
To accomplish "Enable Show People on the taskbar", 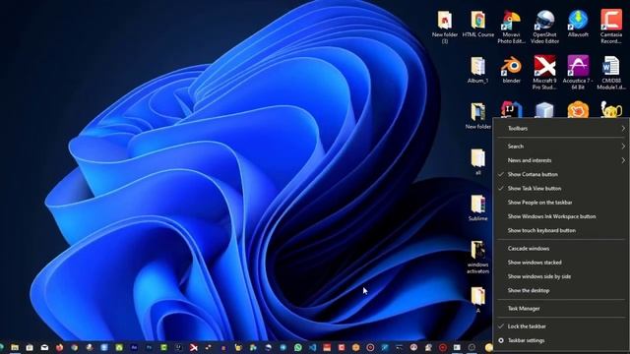I will click(561, 203).
